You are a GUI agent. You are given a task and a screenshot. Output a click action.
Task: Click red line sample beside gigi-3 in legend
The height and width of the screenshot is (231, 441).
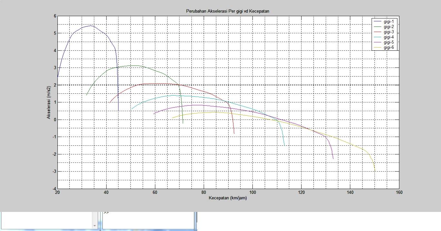tap(377, 32)
